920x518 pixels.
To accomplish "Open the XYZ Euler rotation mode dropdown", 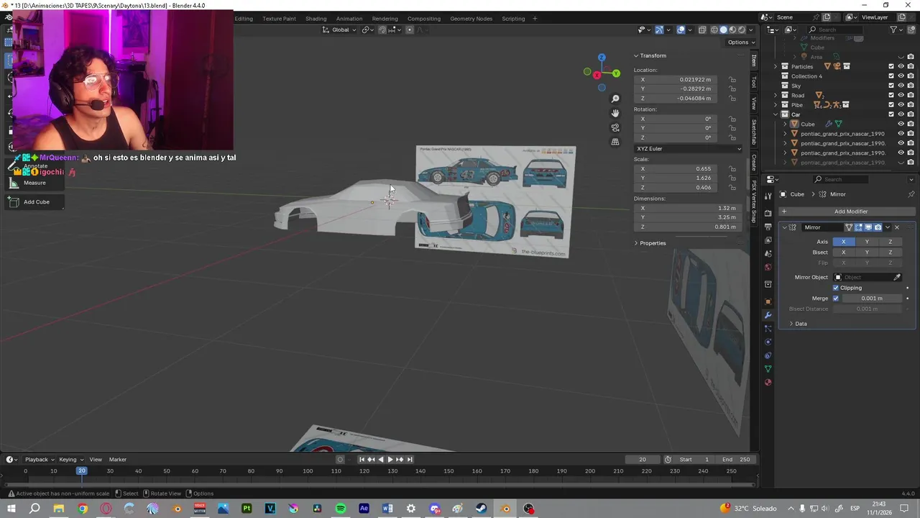I will [688, 149].
